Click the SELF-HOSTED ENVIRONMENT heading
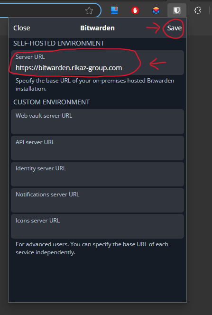Image resolution: width=212 pixels, height=315 pixels. point(59,43)
